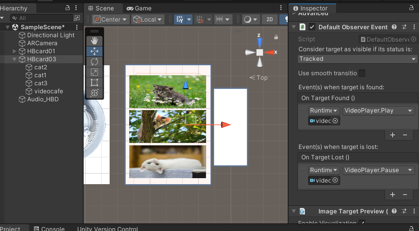Open VideoPlayer.Pause function dropdown
419x231 pixels.
(x=379, y=170)
